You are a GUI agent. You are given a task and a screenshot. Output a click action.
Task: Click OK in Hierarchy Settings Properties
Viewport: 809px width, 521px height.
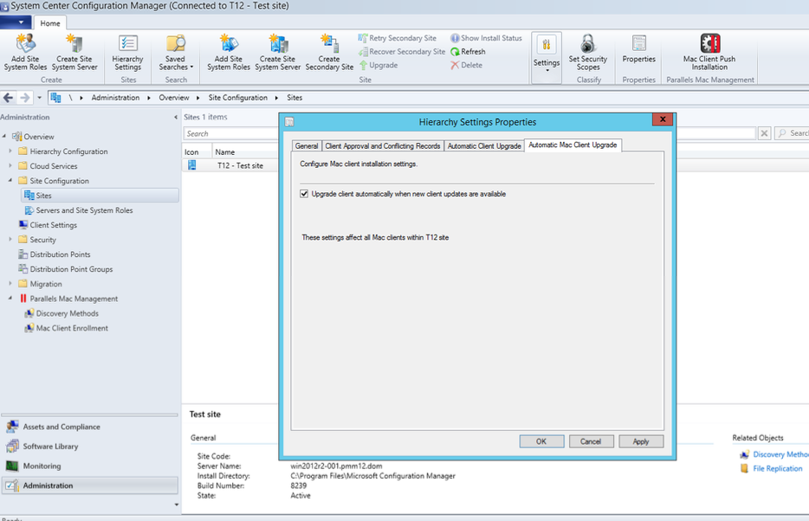click(x=541, y=441)
